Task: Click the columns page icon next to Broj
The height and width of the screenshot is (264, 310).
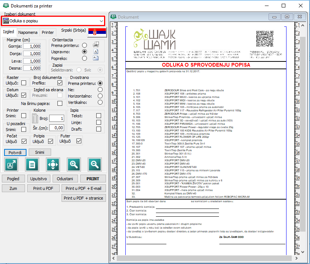Action: [x=35, y=118]
